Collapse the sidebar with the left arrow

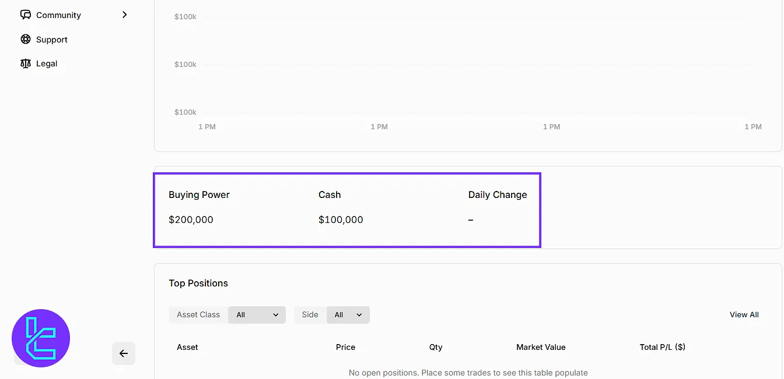pyautogui.click(x=124, y=353)
